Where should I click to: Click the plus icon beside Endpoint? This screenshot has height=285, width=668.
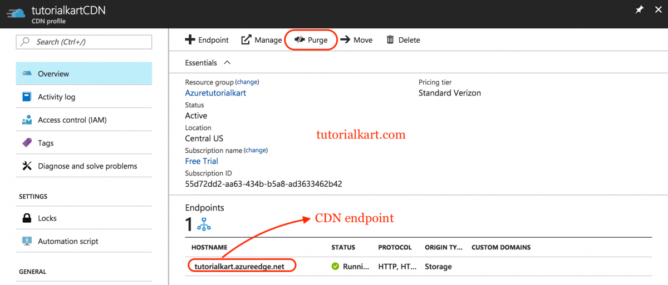tap(190, 40)
